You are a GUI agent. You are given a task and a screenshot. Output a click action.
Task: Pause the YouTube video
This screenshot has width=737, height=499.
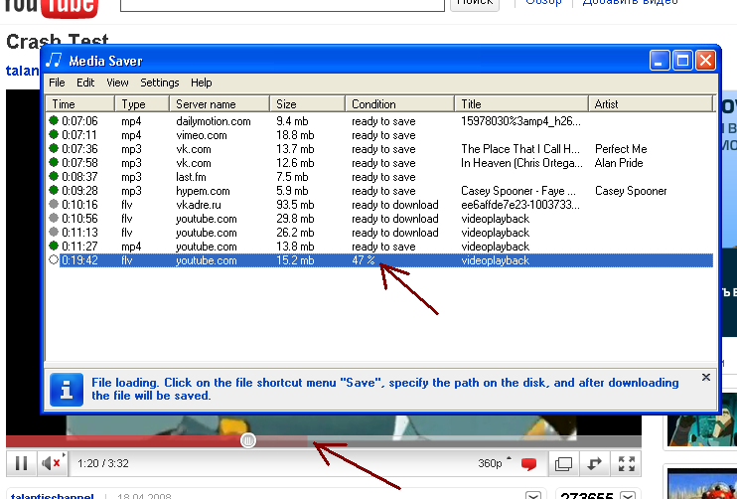21,464
